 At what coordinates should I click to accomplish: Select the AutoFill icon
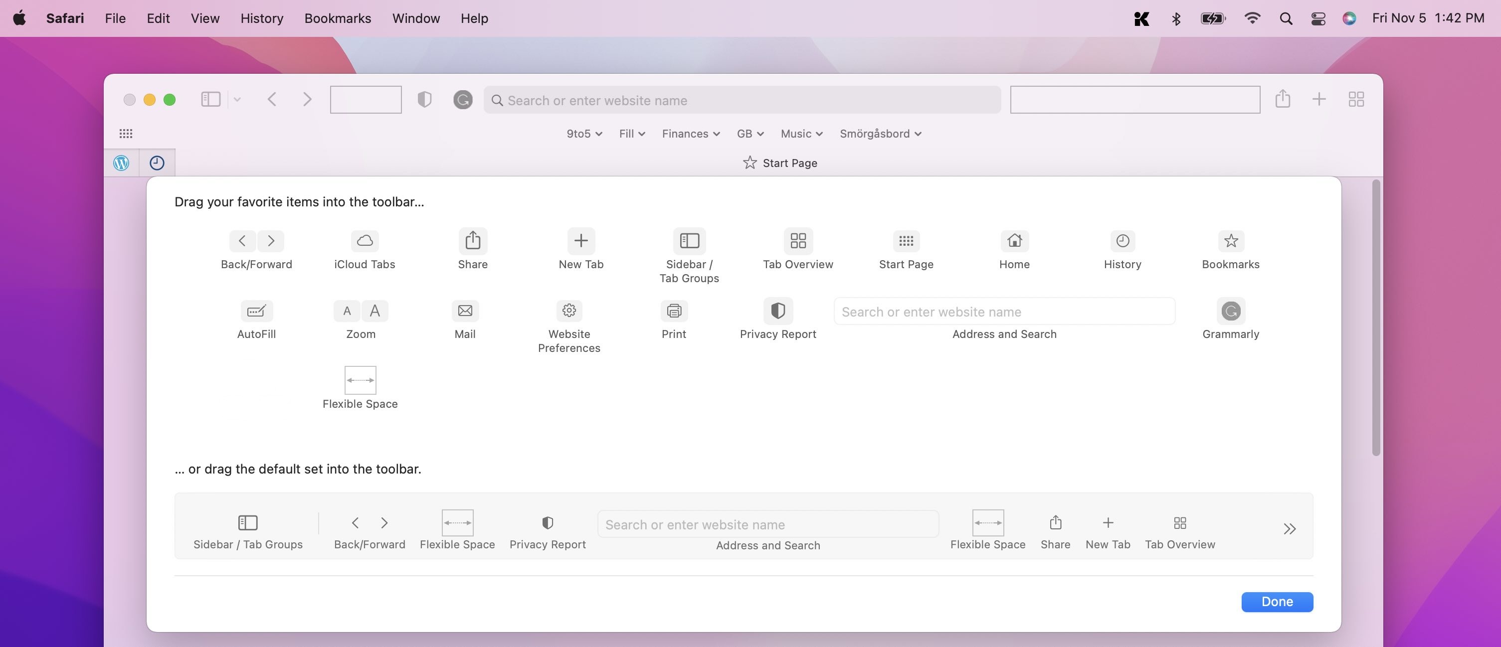click(x=256, y=310)
